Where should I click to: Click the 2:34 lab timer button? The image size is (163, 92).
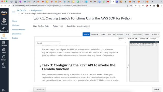click(x=128, y=34)
